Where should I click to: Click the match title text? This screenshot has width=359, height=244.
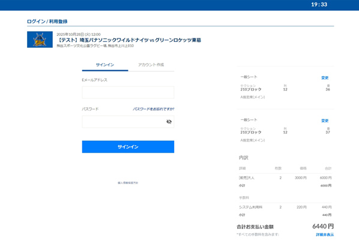(x=129, y=40)
